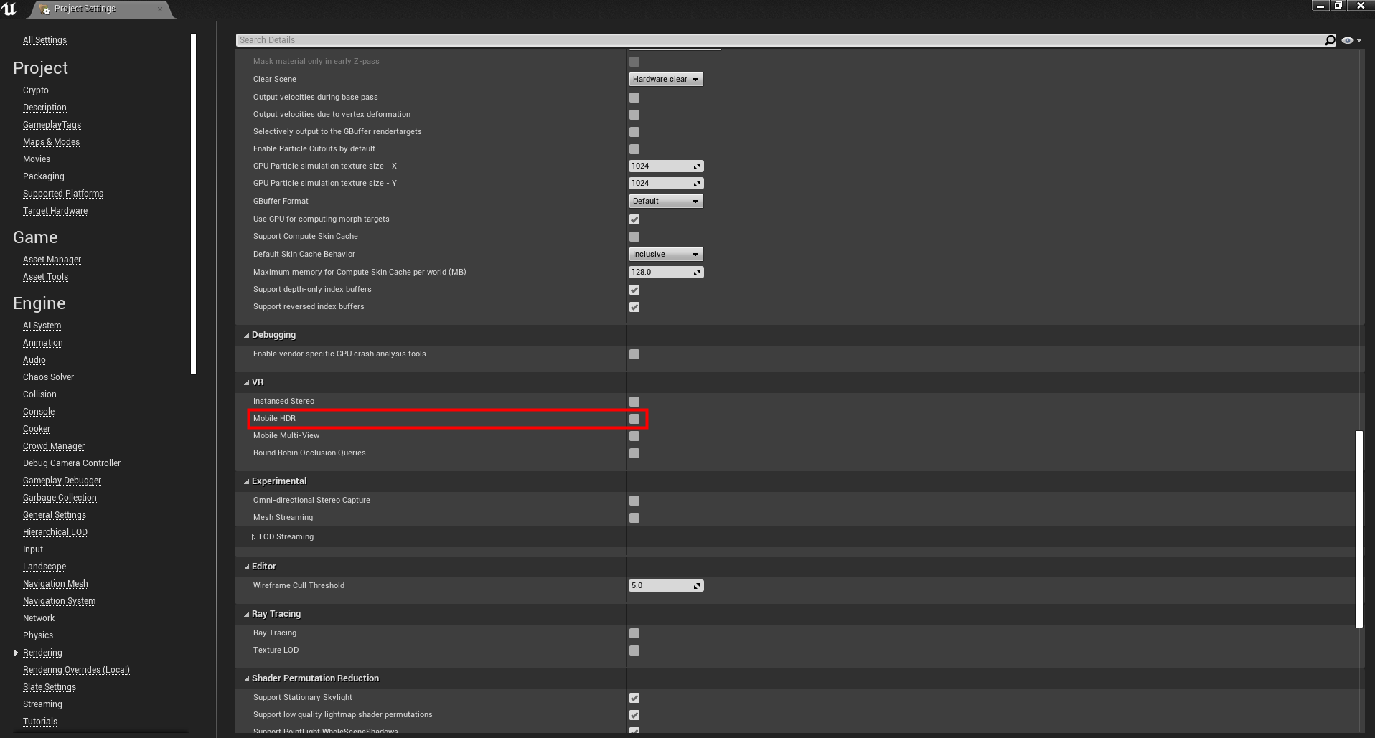Screen dimensions: 1375x738
Task: Enable the Mobile HDR checkbox
Action: [x=634, y=419]
